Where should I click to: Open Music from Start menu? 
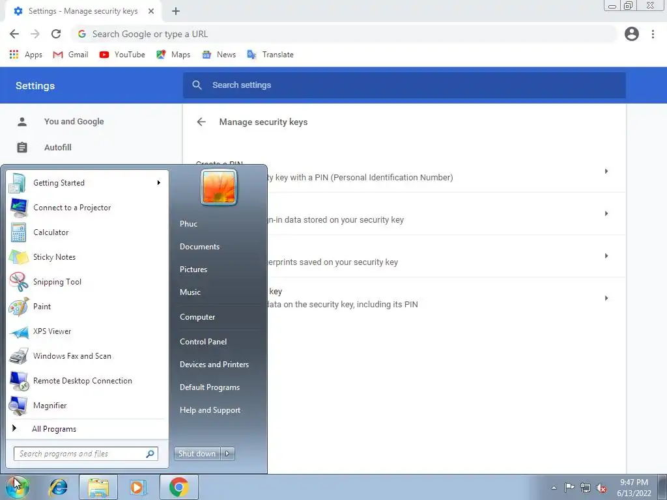(x=190, y=292)
